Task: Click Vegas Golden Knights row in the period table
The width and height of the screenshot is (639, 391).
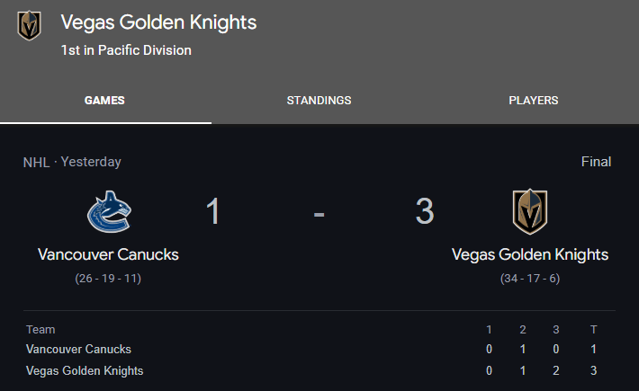Action: coord(319,370)
